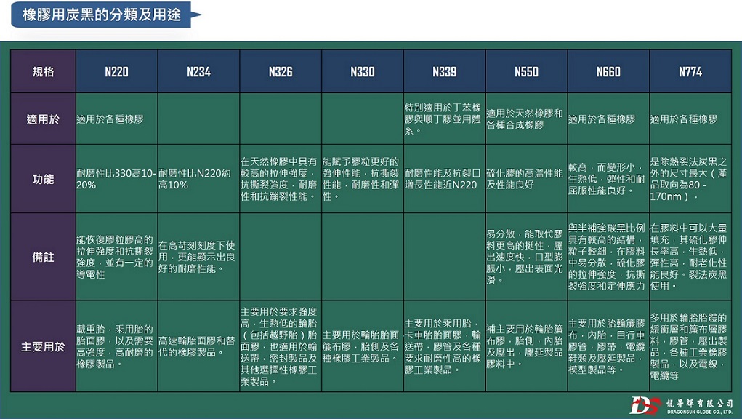Click the N330 column header

(x=363, y=71)
